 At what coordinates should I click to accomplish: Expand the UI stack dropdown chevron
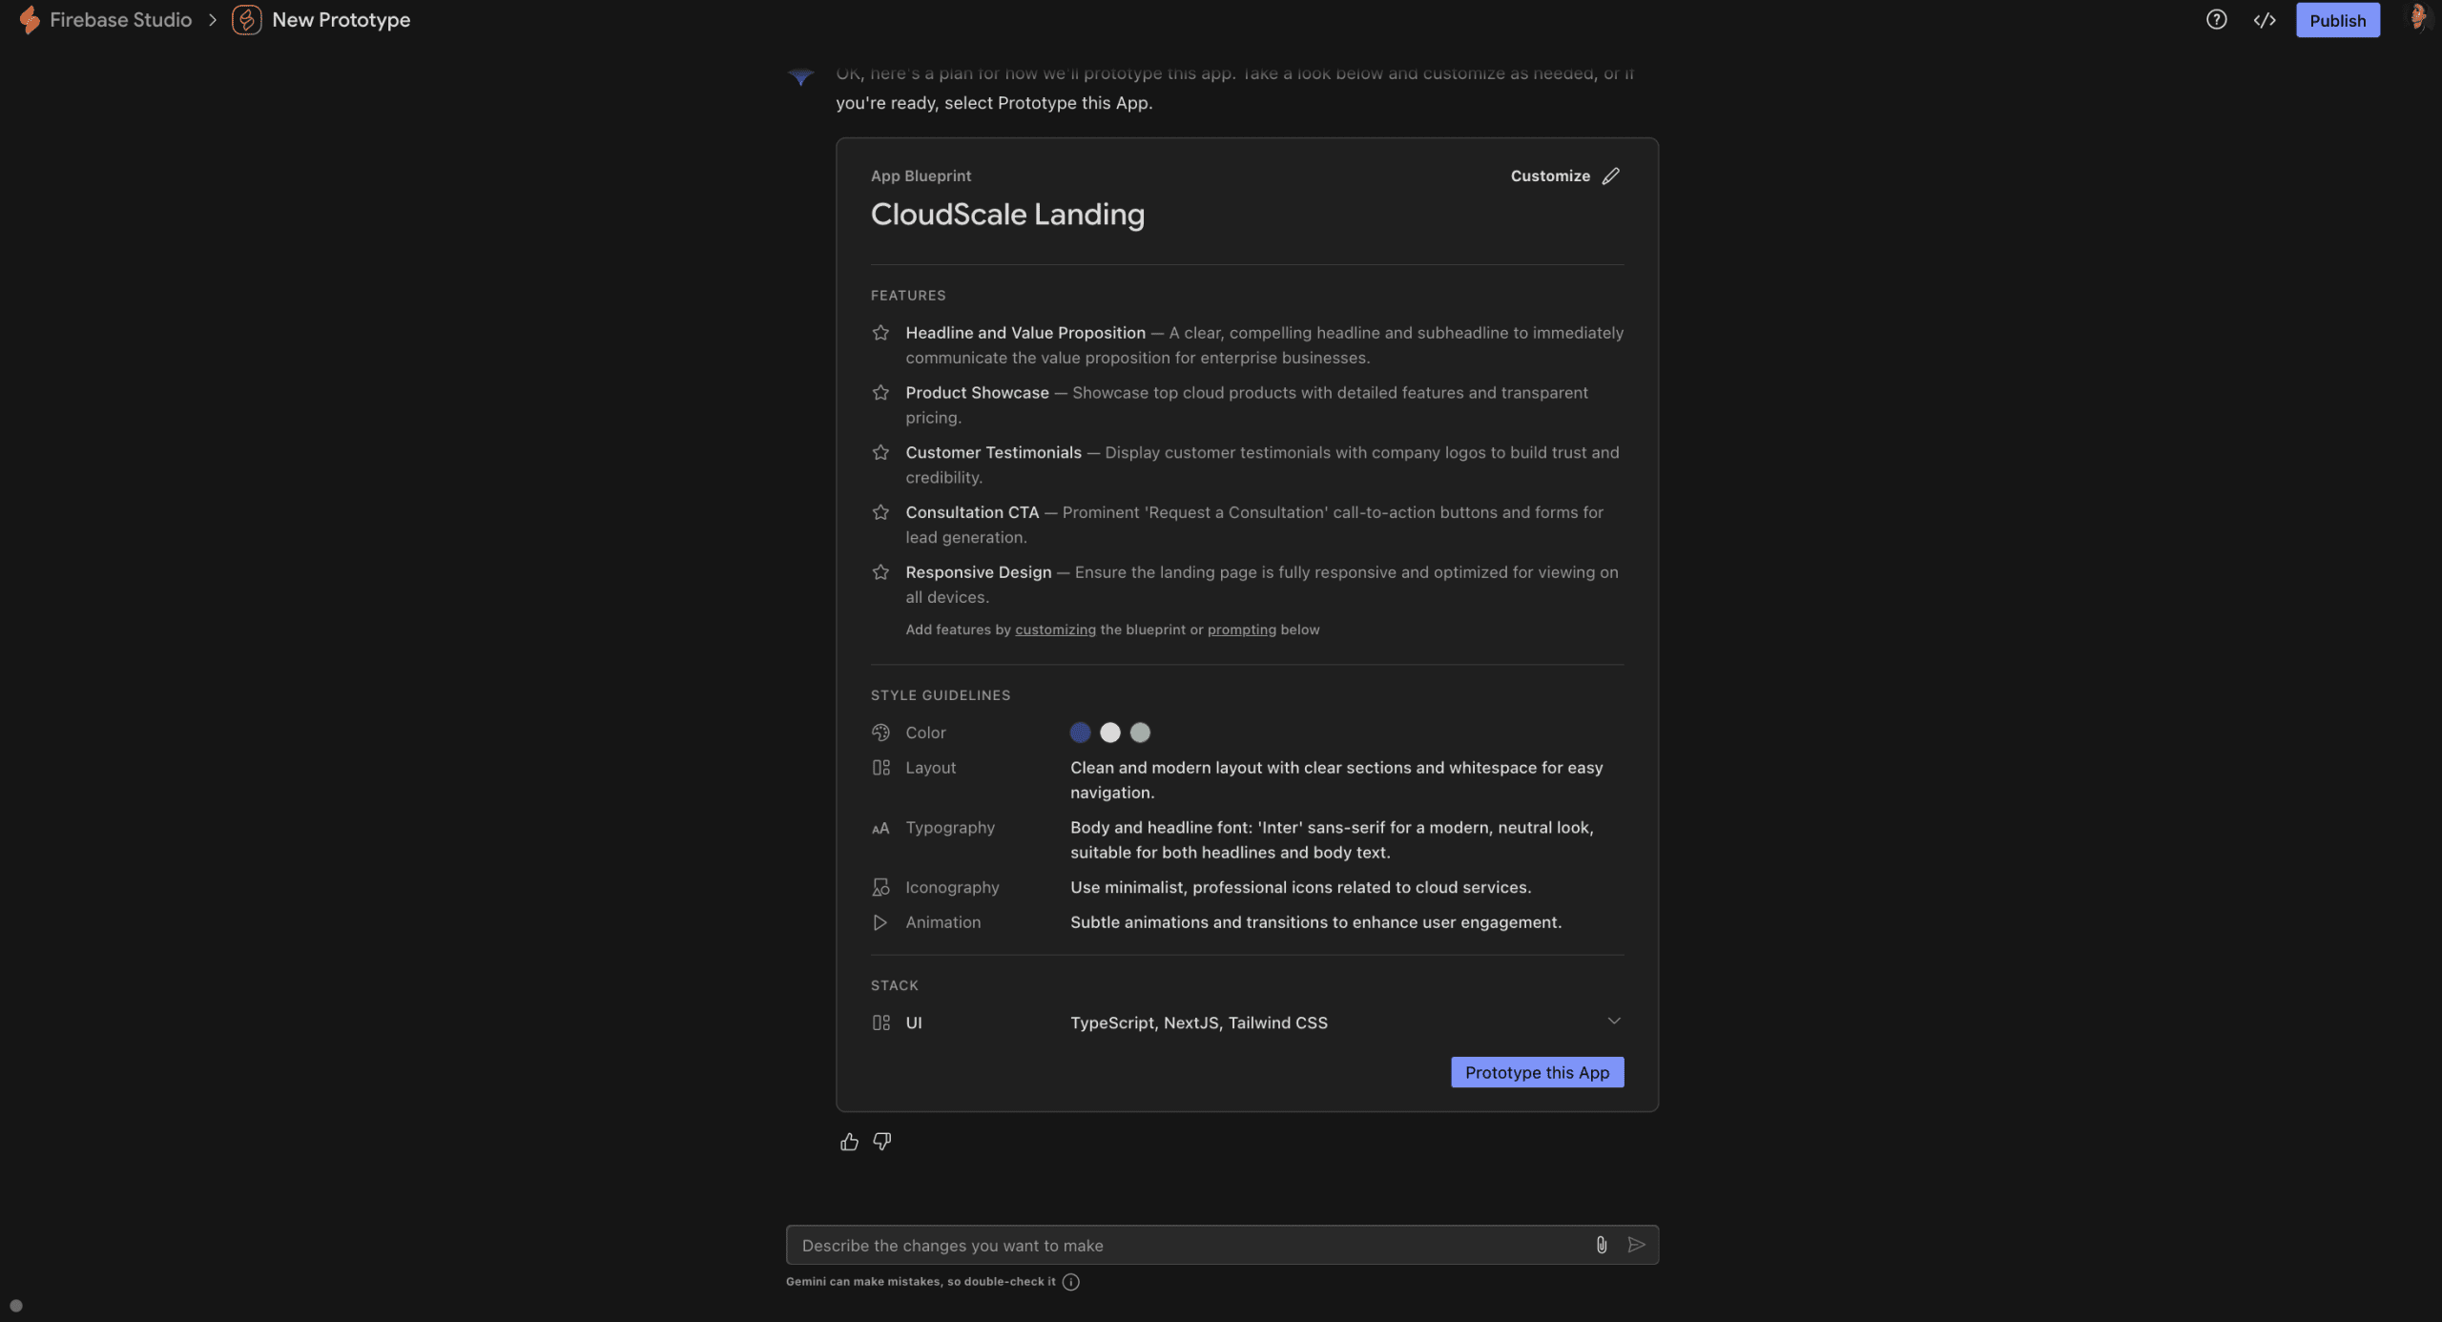tap(1613, 1020)
